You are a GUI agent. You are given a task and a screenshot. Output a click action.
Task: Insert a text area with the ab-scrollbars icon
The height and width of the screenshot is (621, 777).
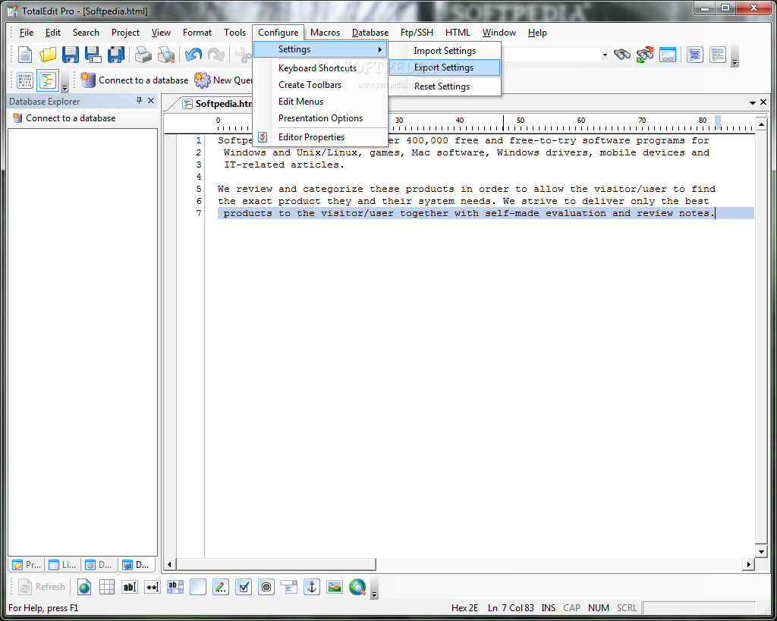click(x=175, y=587)
